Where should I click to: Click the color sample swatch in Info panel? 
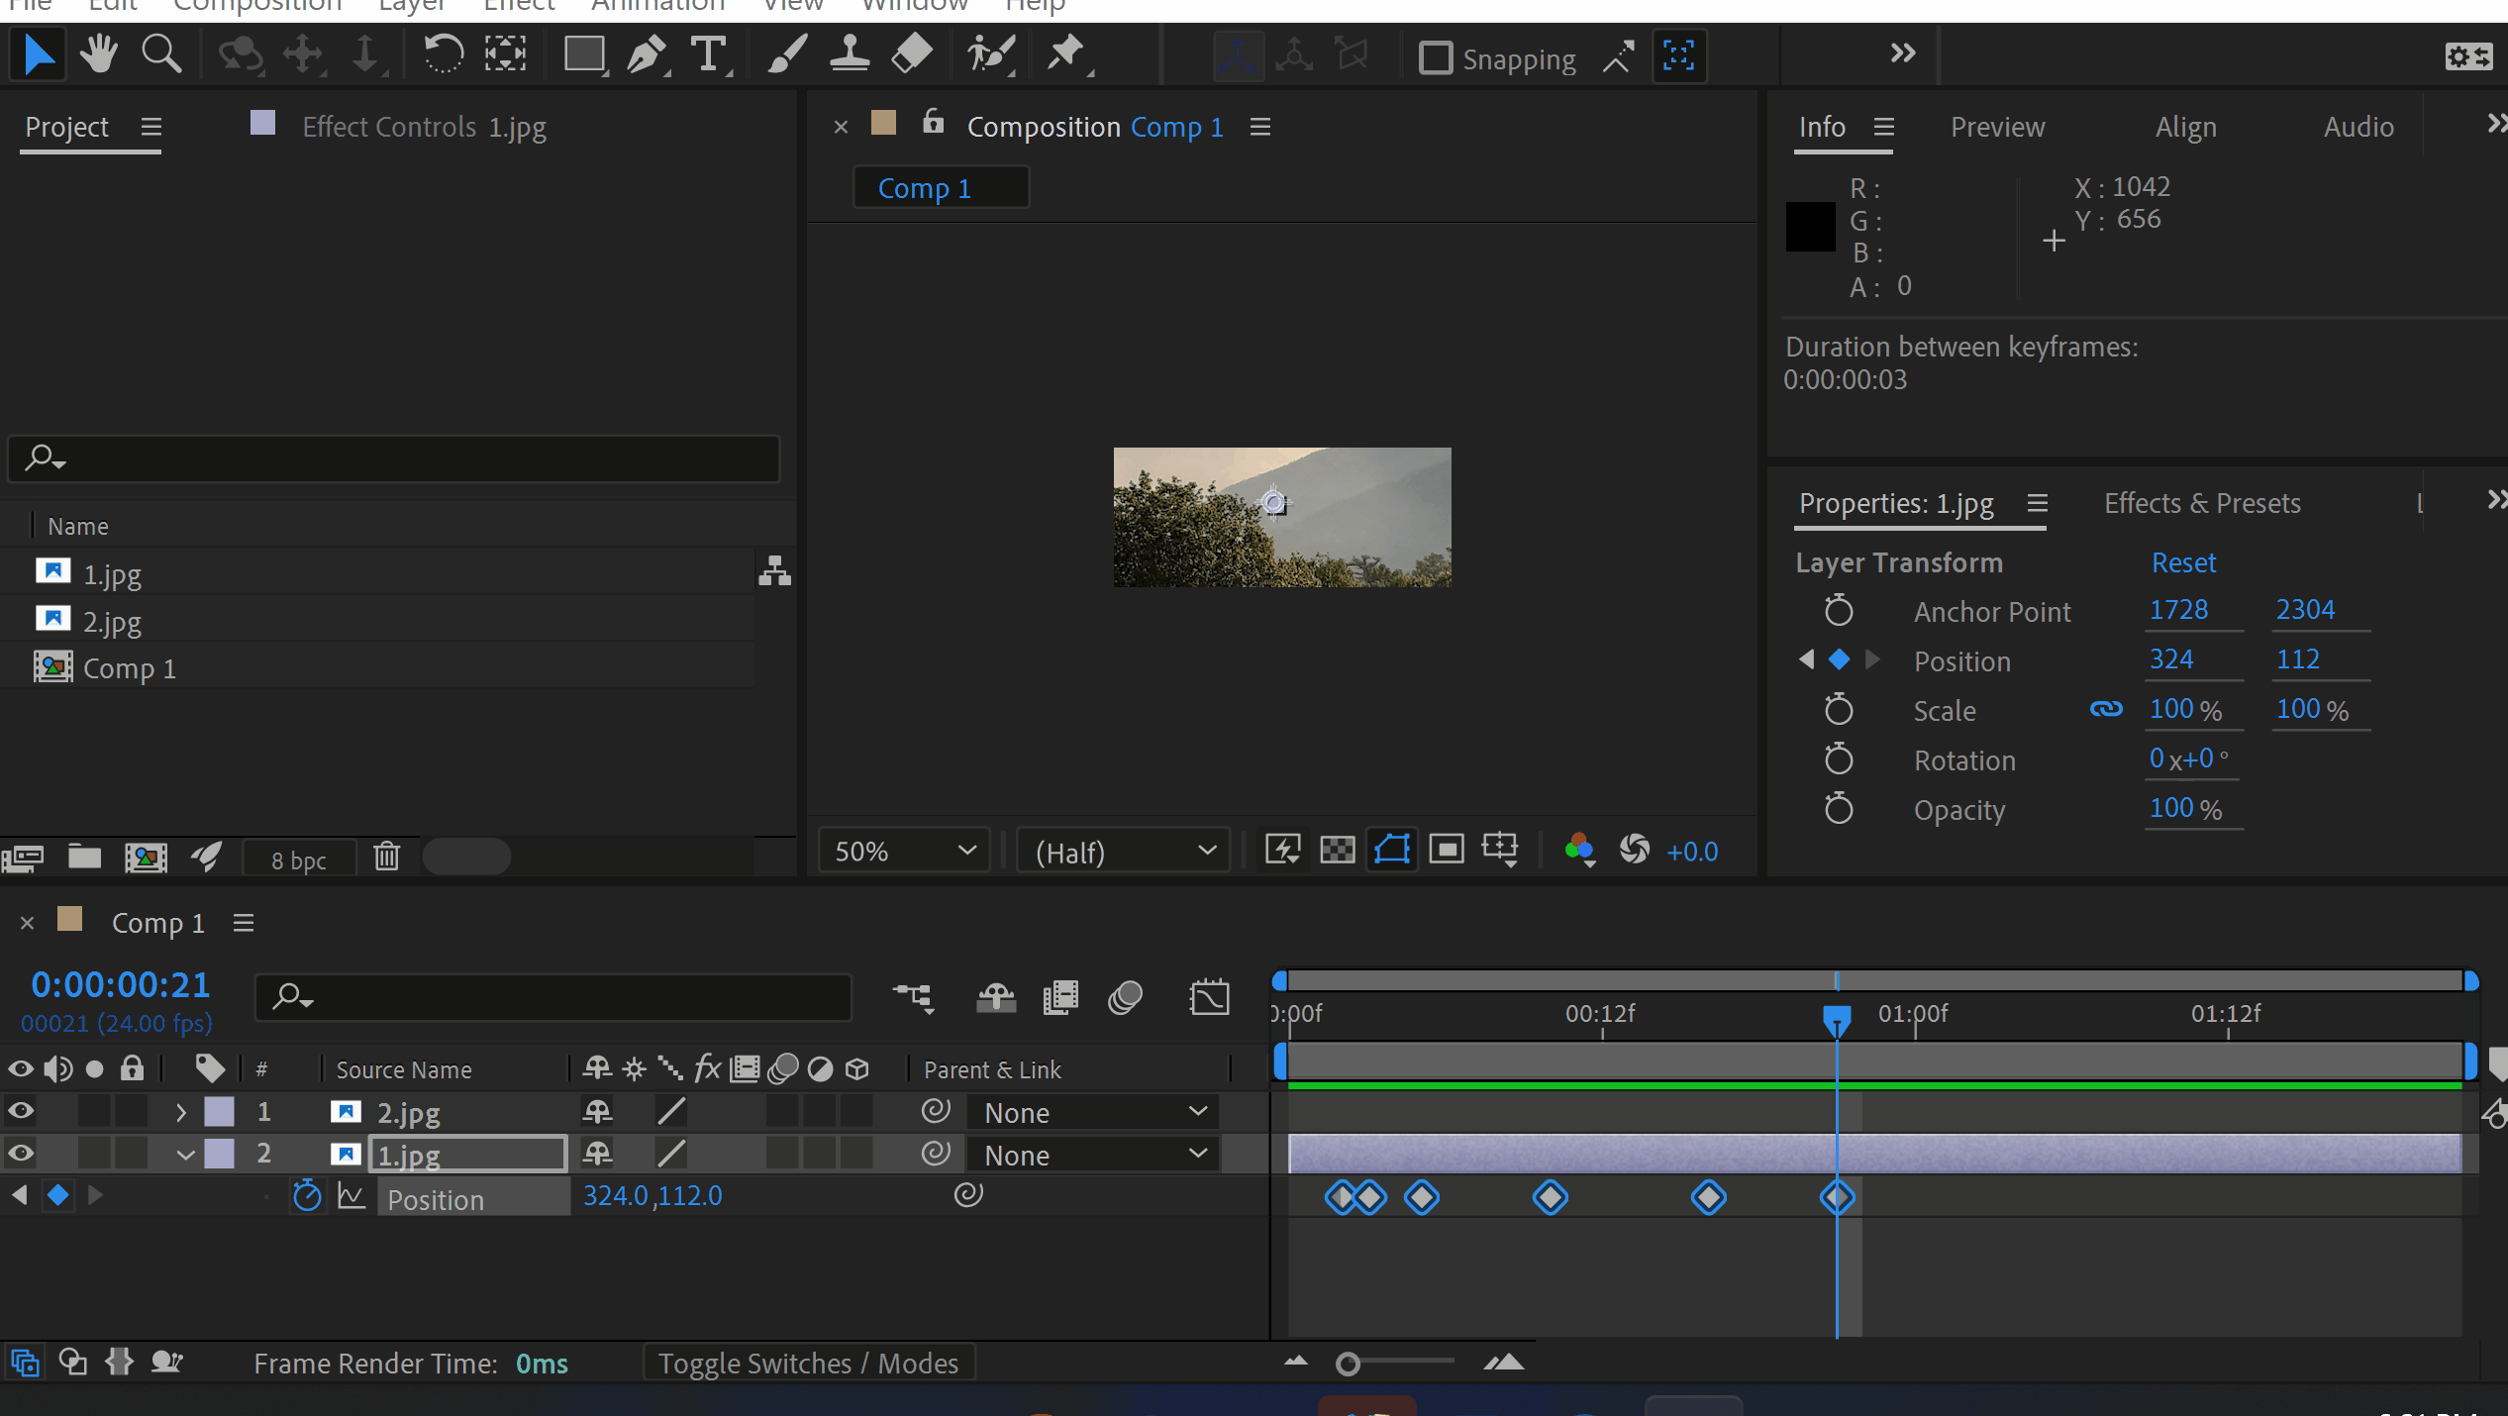(1810, 226)
